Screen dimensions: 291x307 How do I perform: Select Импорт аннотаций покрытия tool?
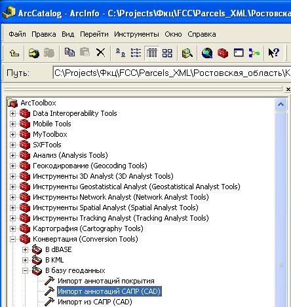tap(106, 281)
